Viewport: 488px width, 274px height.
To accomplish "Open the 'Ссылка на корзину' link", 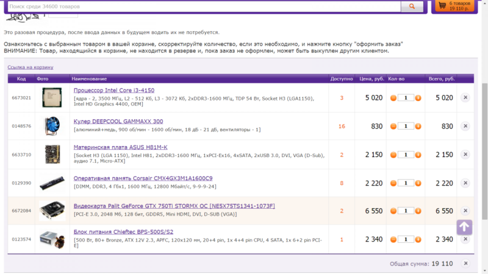I will (x=30, y=67).
